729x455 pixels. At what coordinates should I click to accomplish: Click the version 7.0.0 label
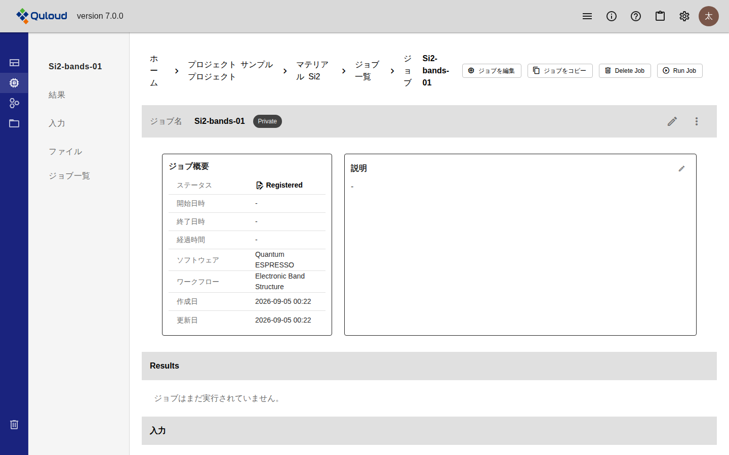pyautogui.click(x=100, y=16)
